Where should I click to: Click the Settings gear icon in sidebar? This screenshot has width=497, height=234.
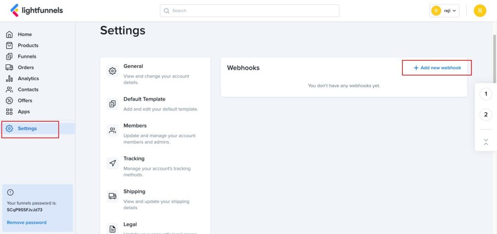pyautogui.click(x=10, y=128)
